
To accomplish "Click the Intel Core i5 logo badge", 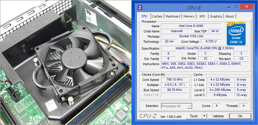I will tap(236, 34).
